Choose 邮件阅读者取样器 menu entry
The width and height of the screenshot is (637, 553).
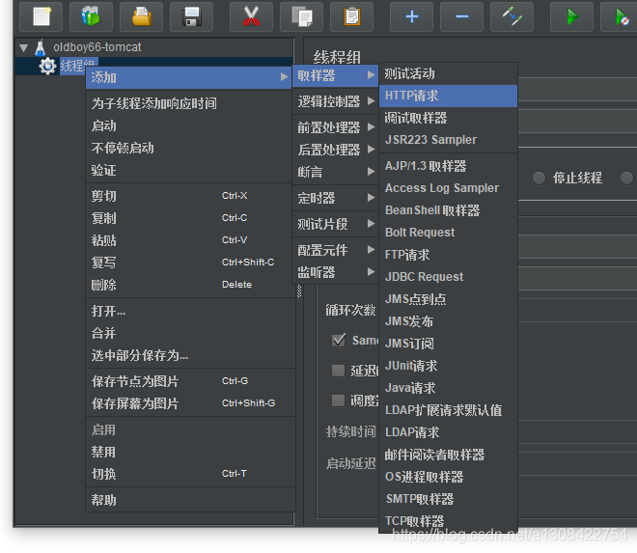tap(448, 455)
